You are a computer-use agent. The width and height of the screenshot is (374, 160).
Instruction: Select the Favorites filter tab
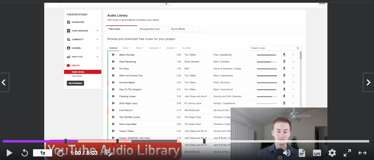186,48
